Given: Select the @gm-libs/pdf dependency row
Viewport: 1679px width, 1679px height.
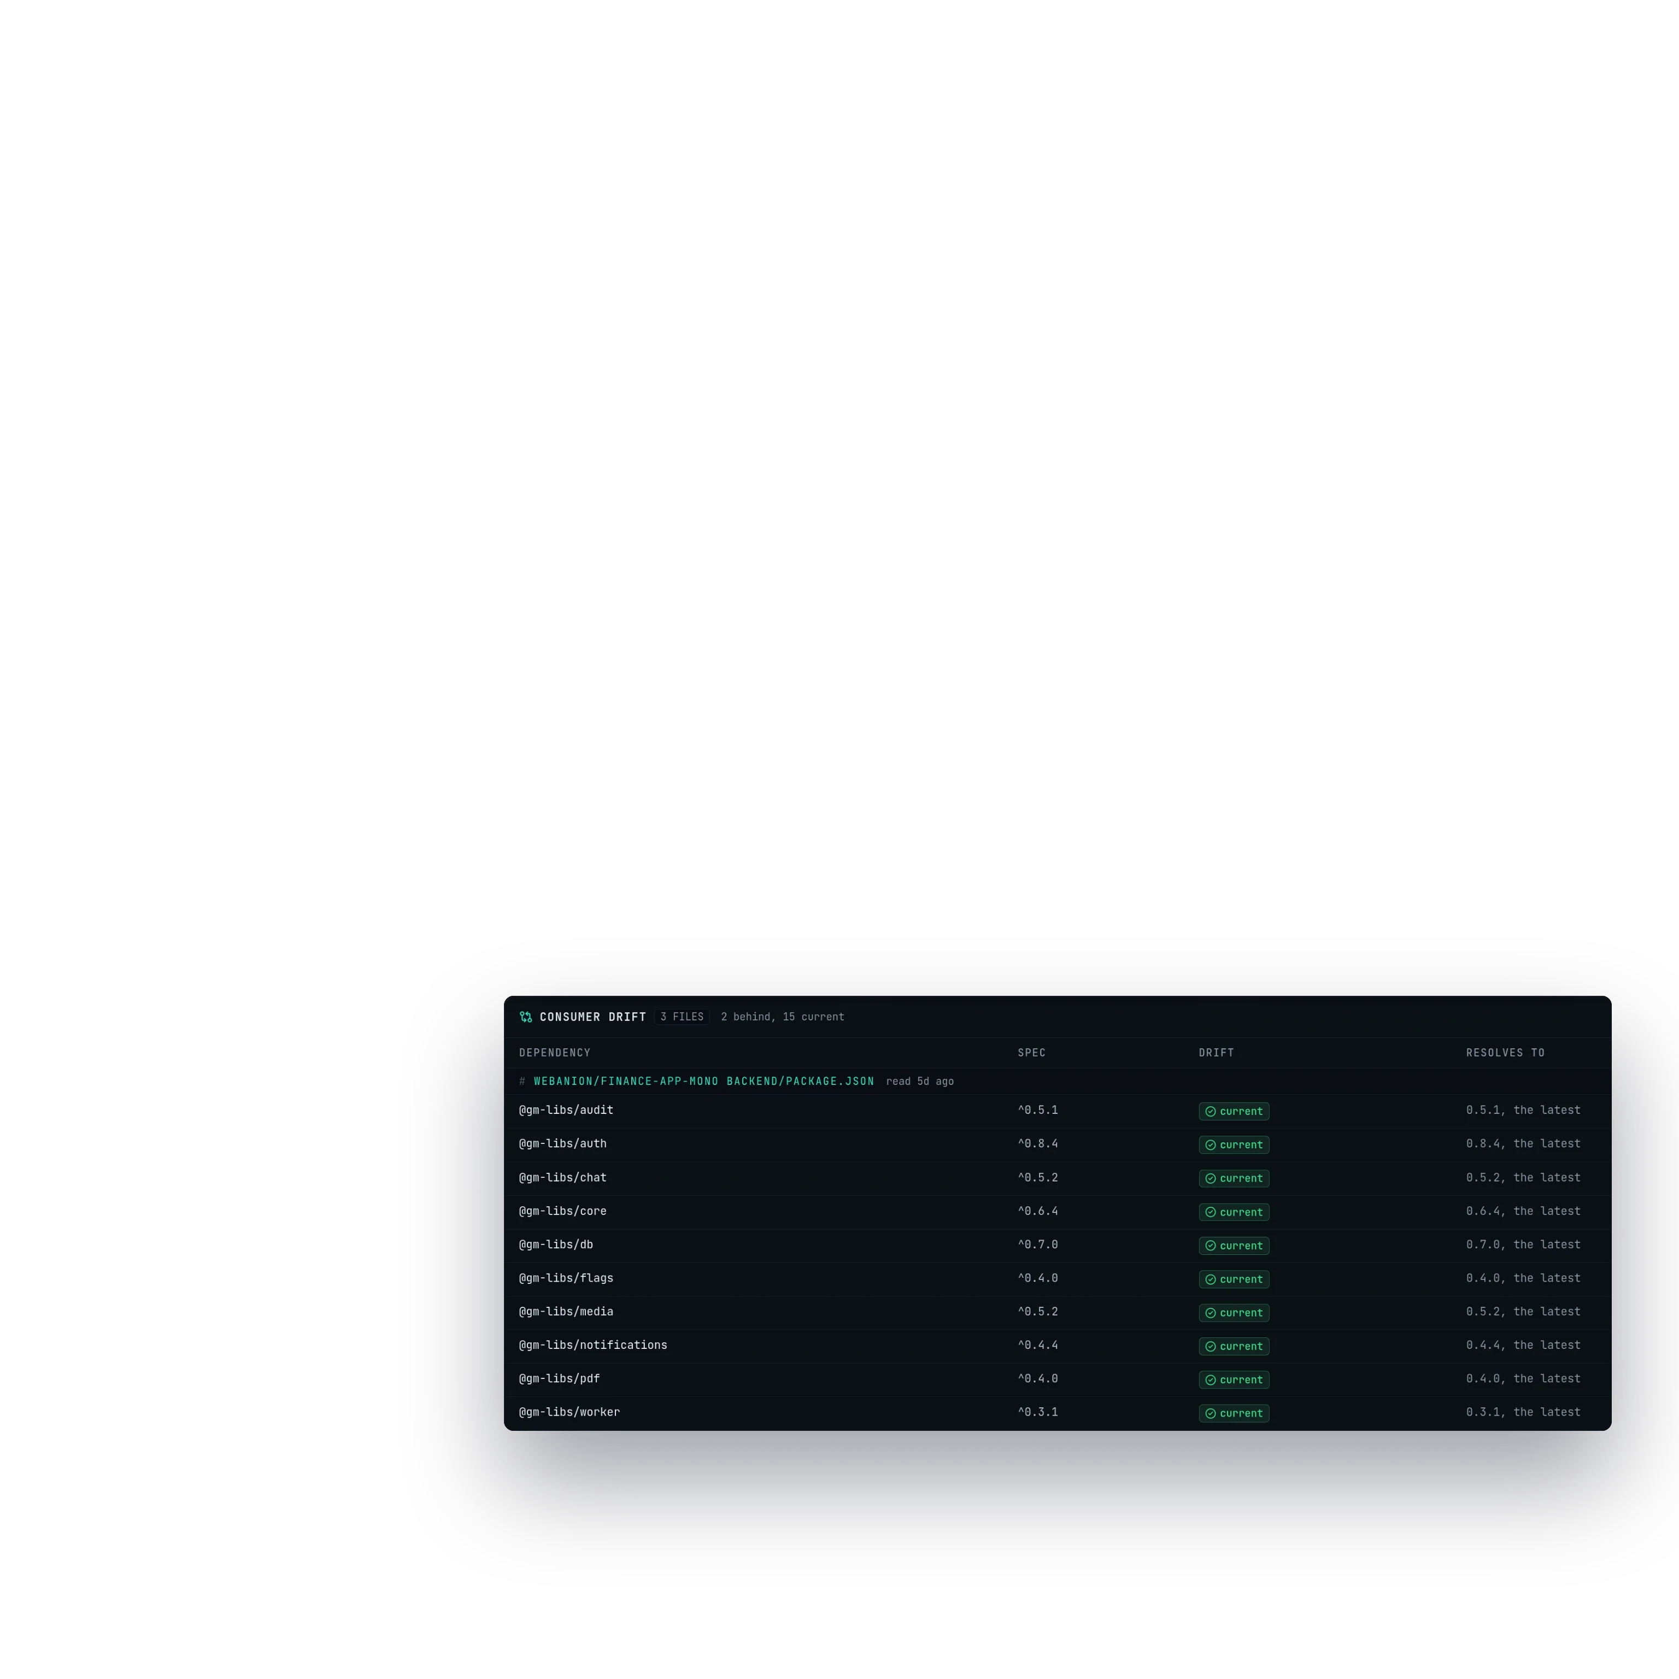Looking at the screenshot, I should [x=1058, y=1379].
